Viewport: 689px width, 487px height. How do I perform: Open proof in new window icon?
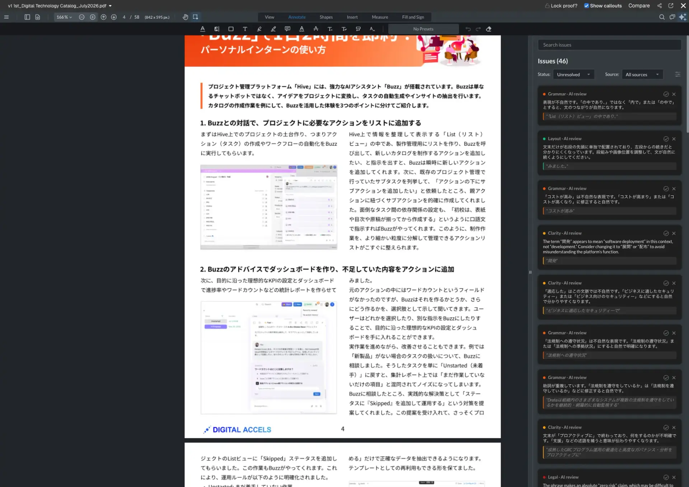[x=671, y=6]
